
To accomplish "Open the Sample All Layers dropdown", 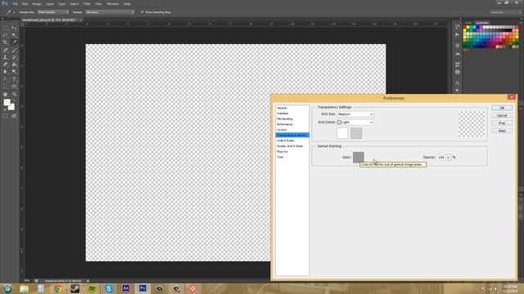I will (110, 12).
